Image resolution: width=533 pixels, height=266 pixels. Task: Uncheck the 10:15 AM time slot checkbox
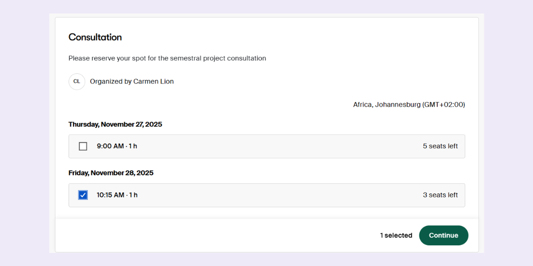(x=83, y=195)
